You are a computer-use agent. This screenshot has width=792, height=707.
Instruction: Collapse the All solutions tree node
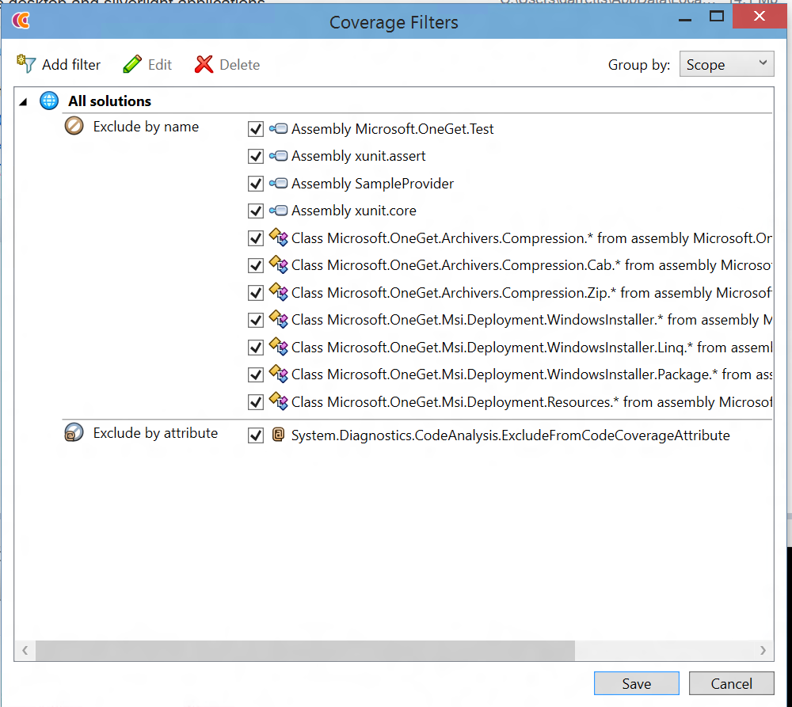23,102
